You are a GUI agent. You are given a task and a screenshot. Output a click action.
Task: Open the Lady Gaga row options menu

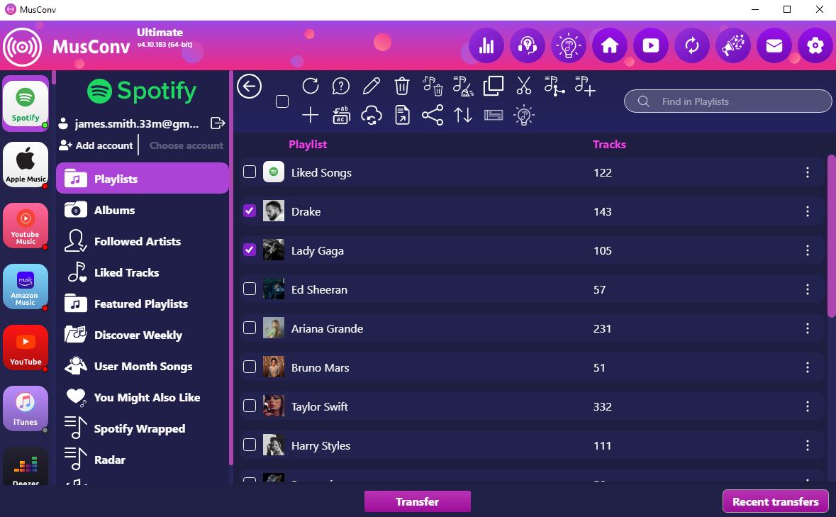807,250
